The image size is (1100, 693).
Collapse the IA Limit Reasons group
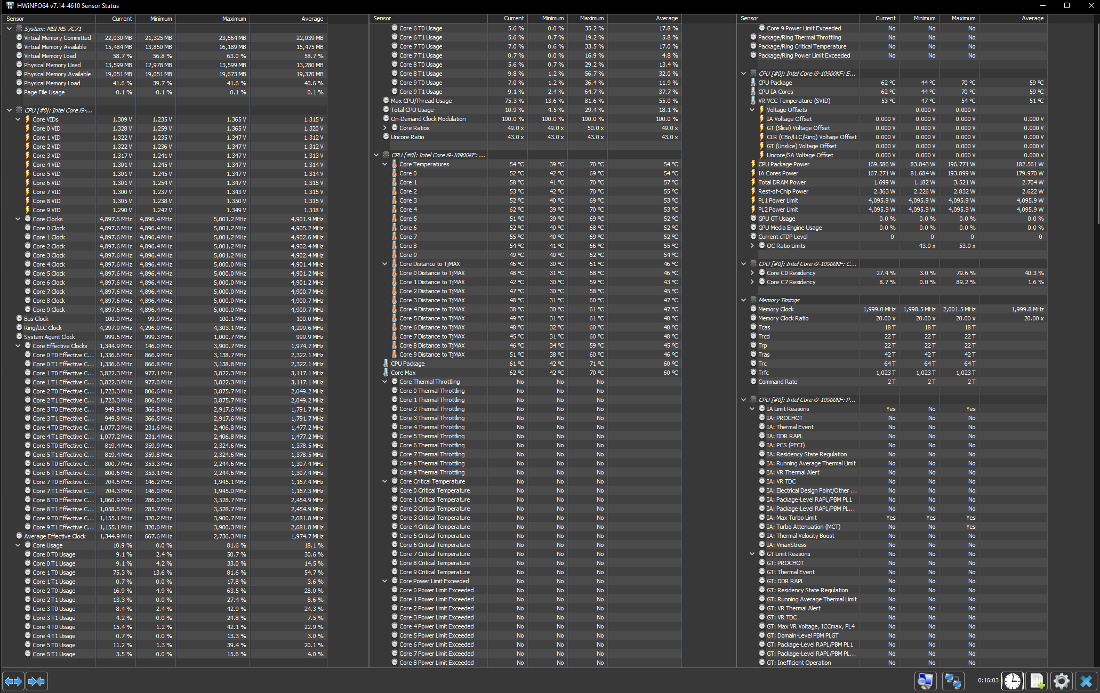752,409
